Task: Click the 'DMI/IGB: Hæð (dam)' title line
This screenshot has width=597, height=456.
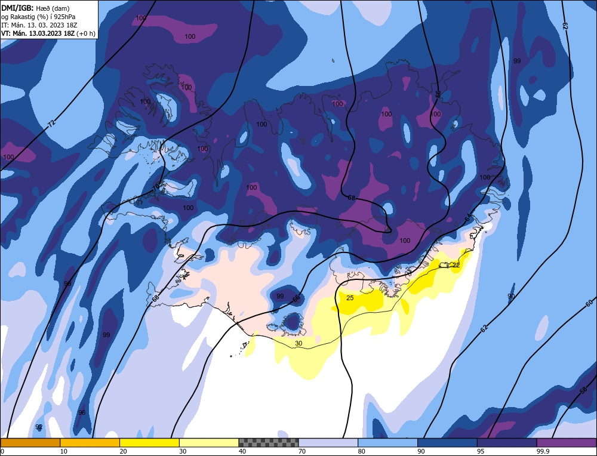Action: click(35, 8)
